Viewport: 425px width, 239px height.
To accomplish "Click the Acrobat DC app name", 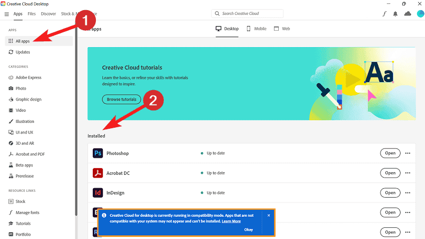I will [x=118, y=173].
